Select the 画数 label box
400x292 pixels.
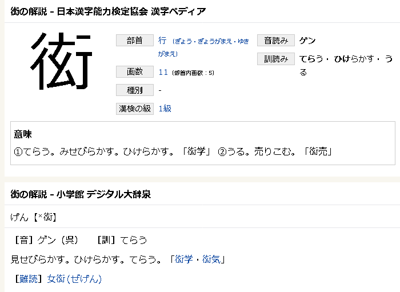tap(135, 71)
